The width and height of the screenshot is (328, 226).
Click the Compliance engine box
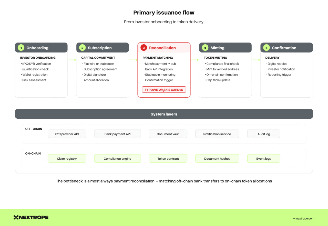117,159
